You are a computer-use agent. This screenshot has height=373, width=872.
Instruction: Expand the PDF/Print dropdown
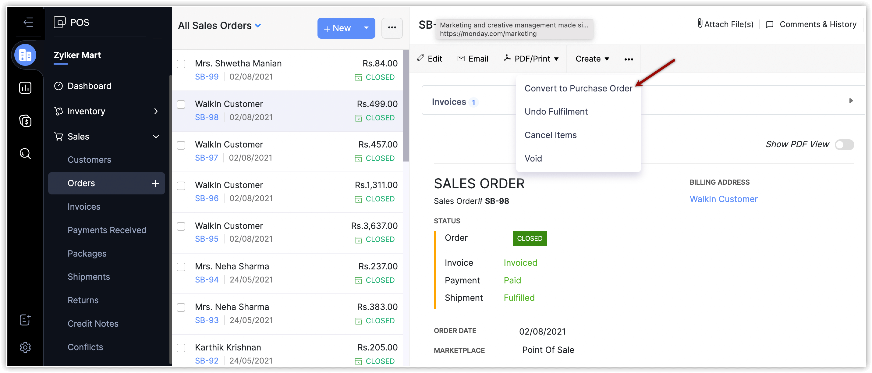point(531,59)
